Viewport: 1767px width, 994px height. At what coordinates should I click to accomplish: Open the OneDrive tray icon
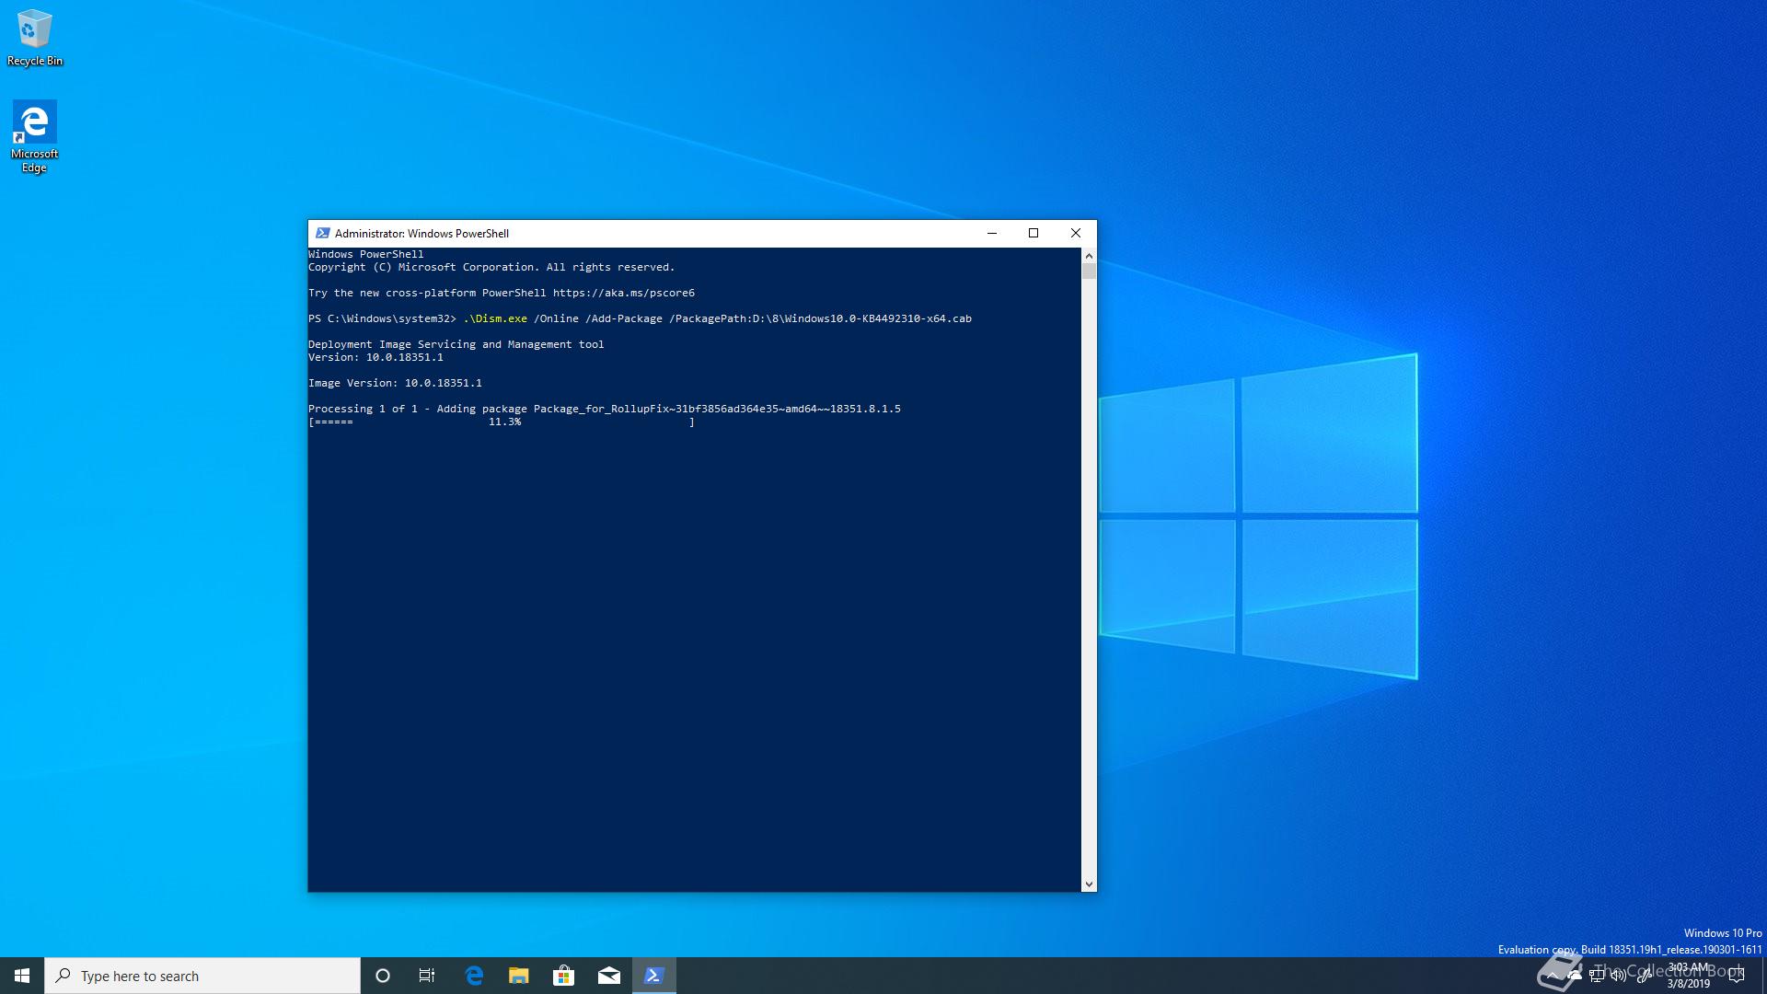coord(1575,976)
